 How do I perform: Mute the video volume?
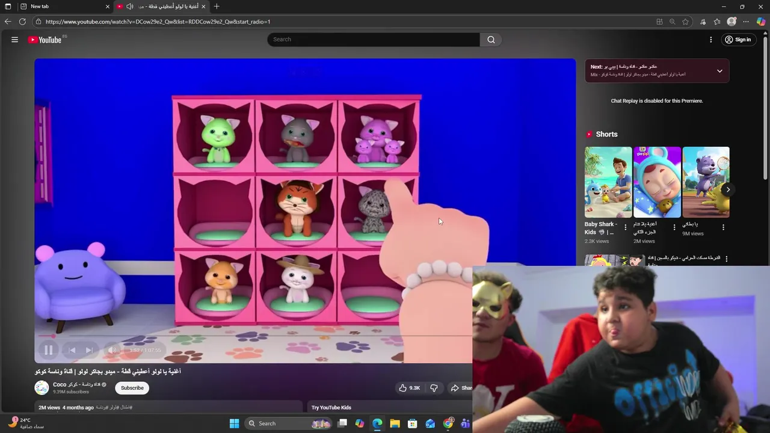[112, 350]
